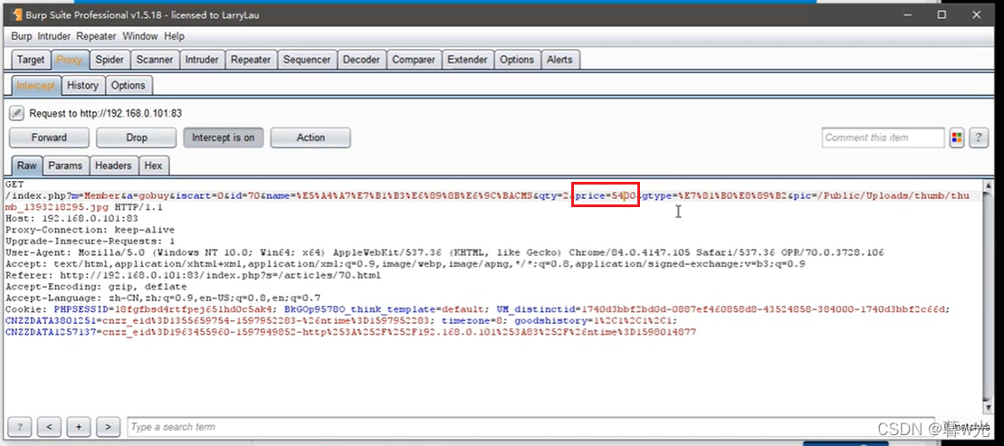
Task: Click the User-Agent header line
Action: [x=445, y=252]
